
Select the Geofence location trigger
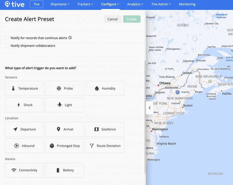105,129
